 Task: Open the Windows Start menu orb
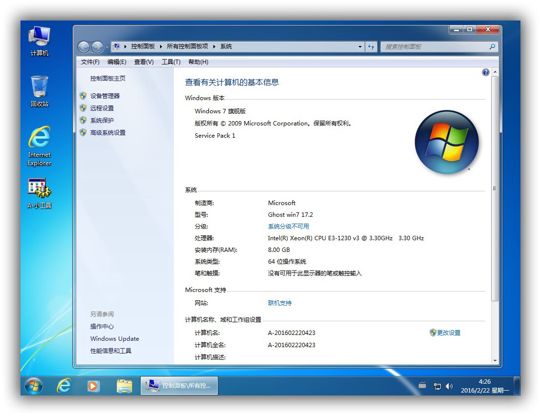pos(34,385)
